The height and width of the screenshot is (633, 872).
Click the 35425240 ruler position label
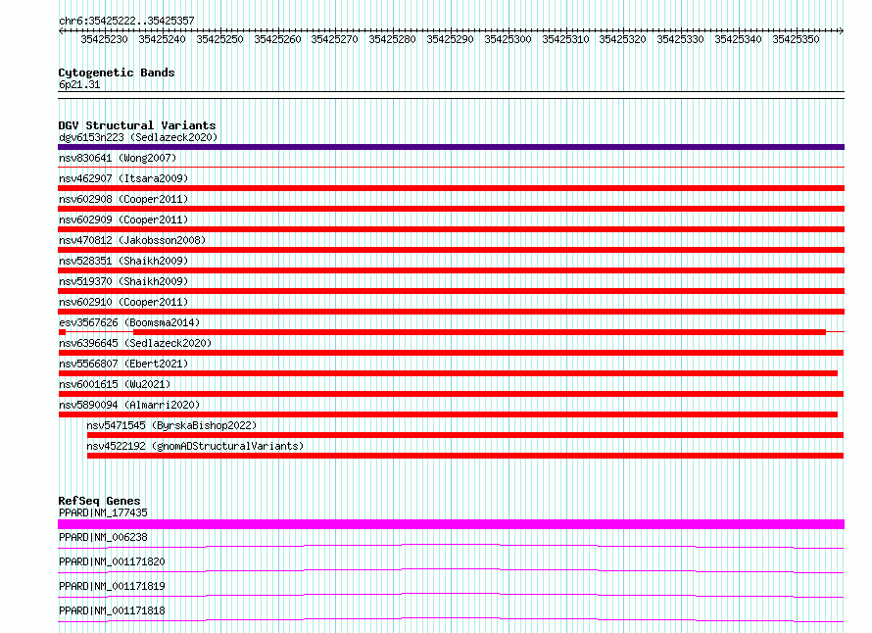162,39
